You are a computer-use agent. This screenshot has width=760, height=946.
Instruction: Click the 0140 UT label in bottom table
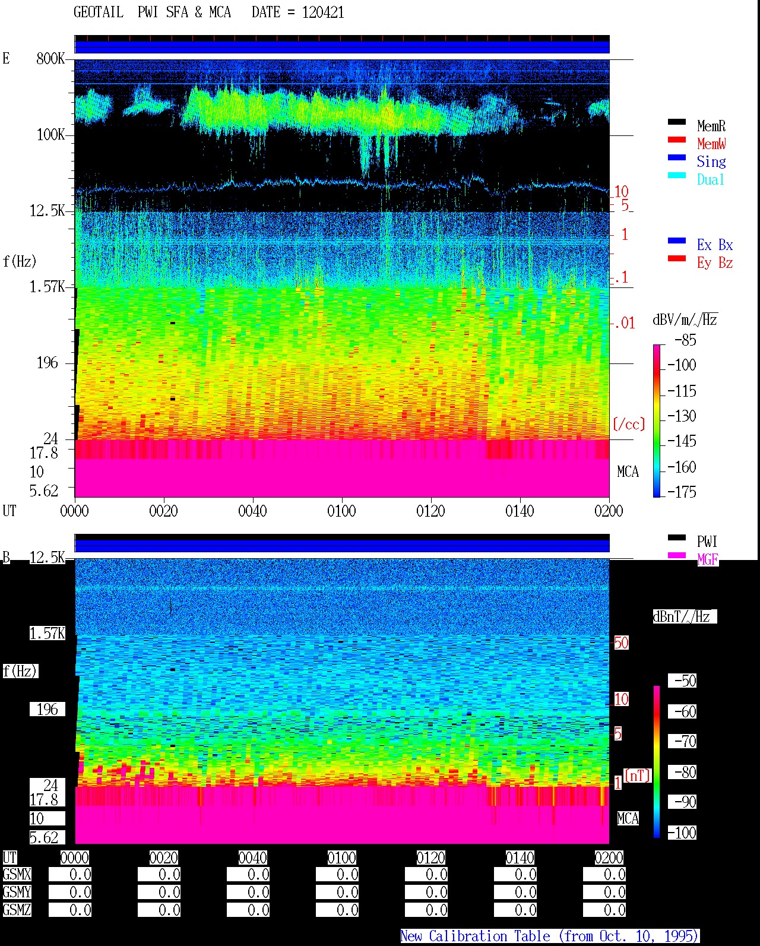pos(520,858)
